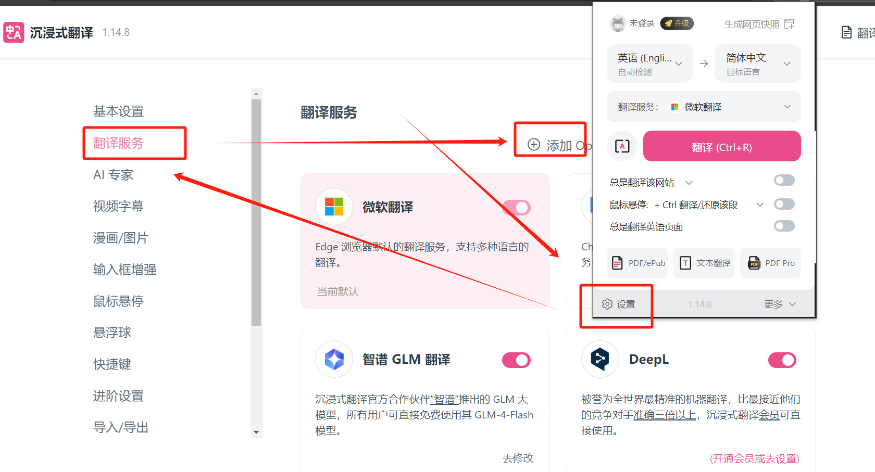875x472 pixels.
Task: Click the PDF Pro button
Action: tap(770, 263)
